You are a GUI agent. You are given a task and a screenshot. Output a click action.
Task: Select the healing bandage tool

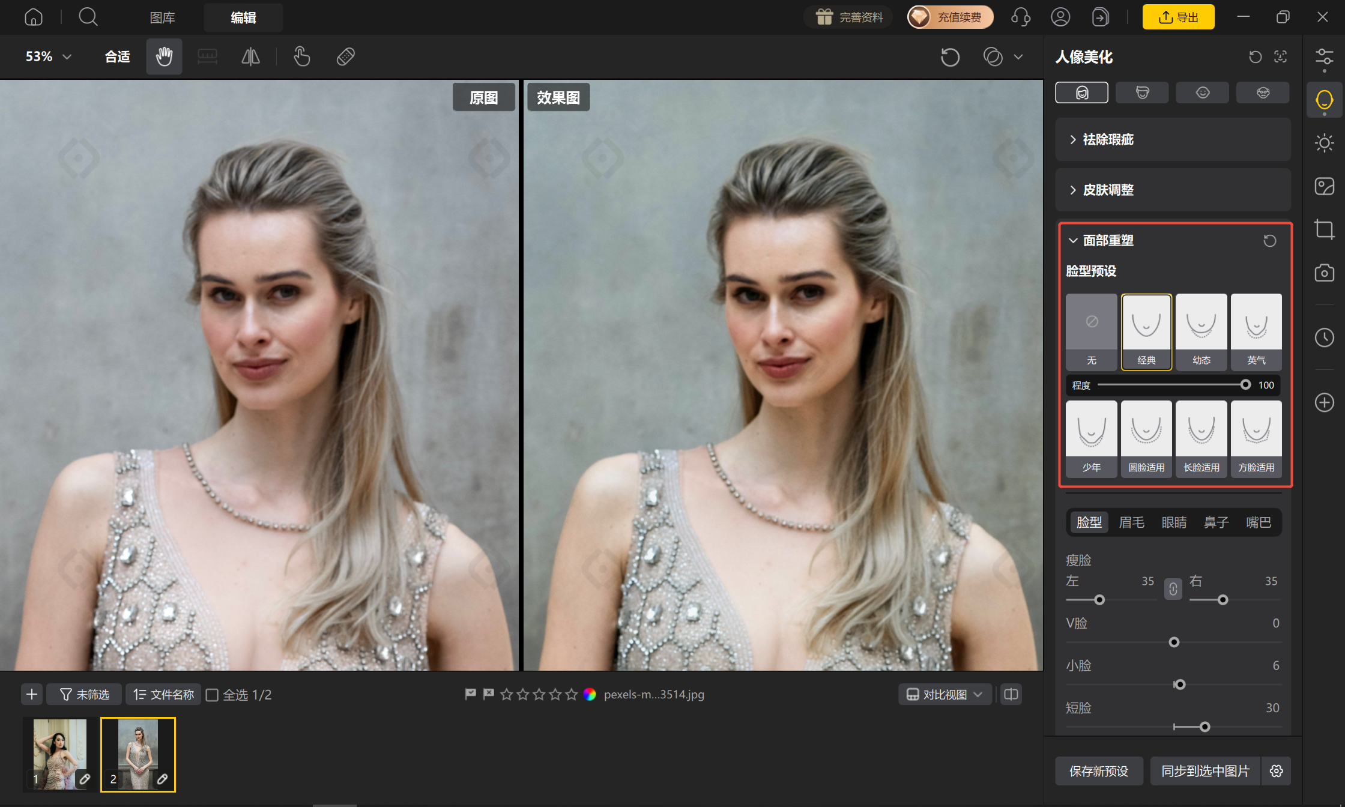coord(345,56)
